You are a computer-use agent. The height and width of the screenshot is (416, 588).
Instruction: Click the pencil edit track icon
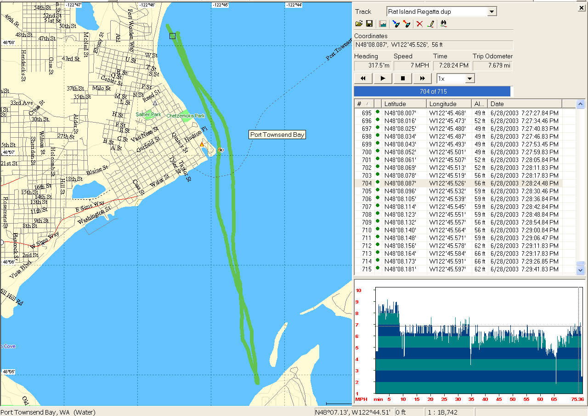430,24
